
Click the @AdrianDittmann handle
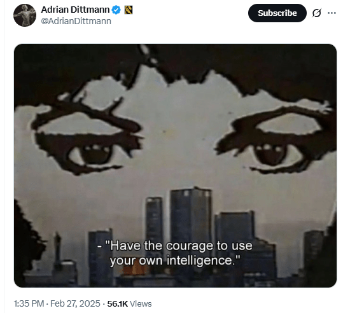tap(76, 21)
